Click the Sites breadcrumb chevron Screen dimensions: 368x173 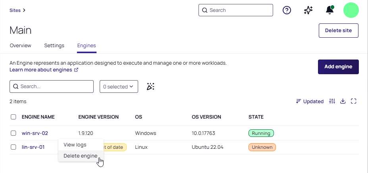pos(24,10)
